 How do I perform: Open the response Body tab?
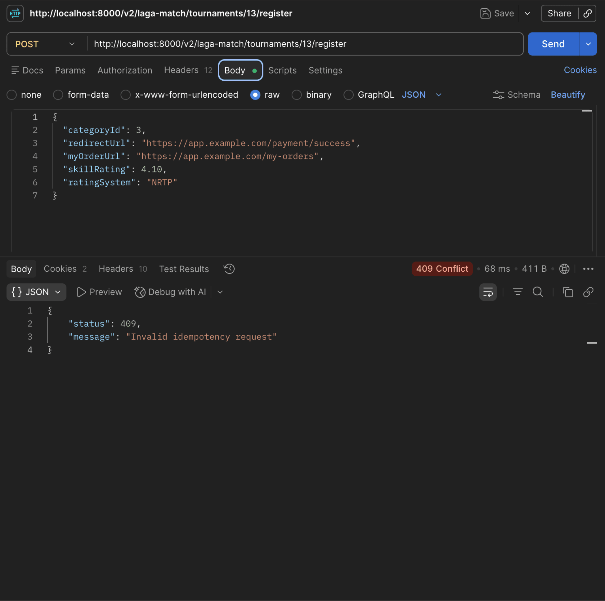click(x=21, y=269)
